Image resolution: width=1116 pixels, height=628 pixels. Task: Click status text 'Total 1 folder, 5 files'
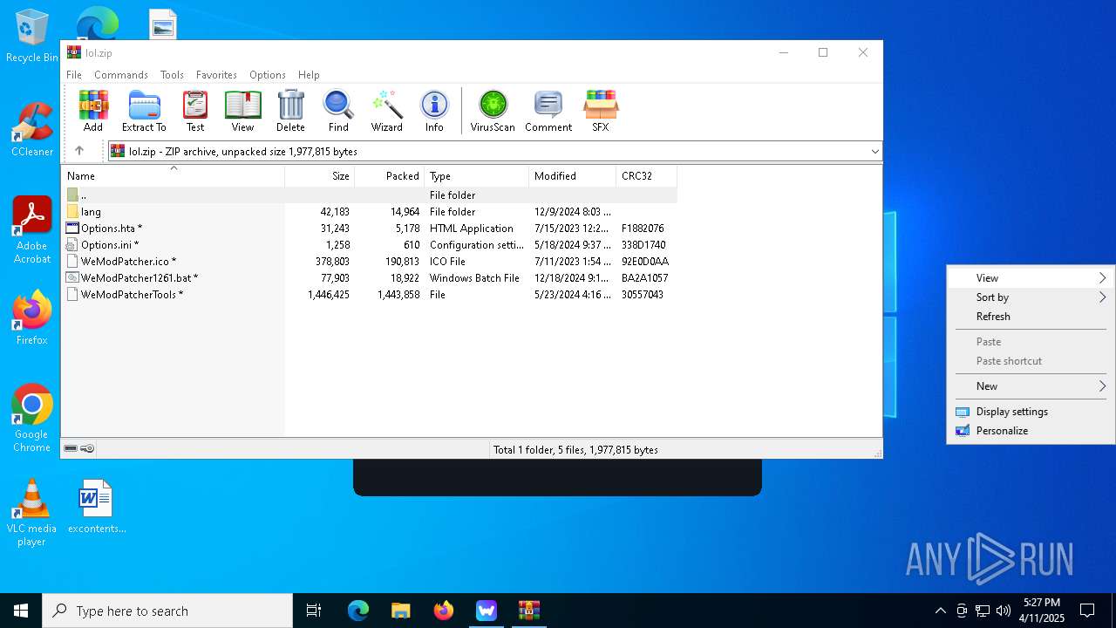575,450
